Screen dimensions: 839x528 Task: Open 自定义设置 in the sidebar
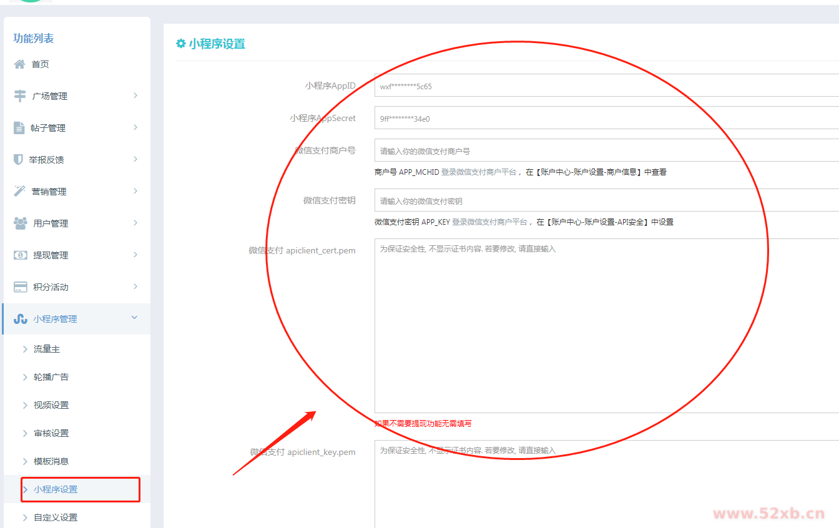(x=56, y=517)
